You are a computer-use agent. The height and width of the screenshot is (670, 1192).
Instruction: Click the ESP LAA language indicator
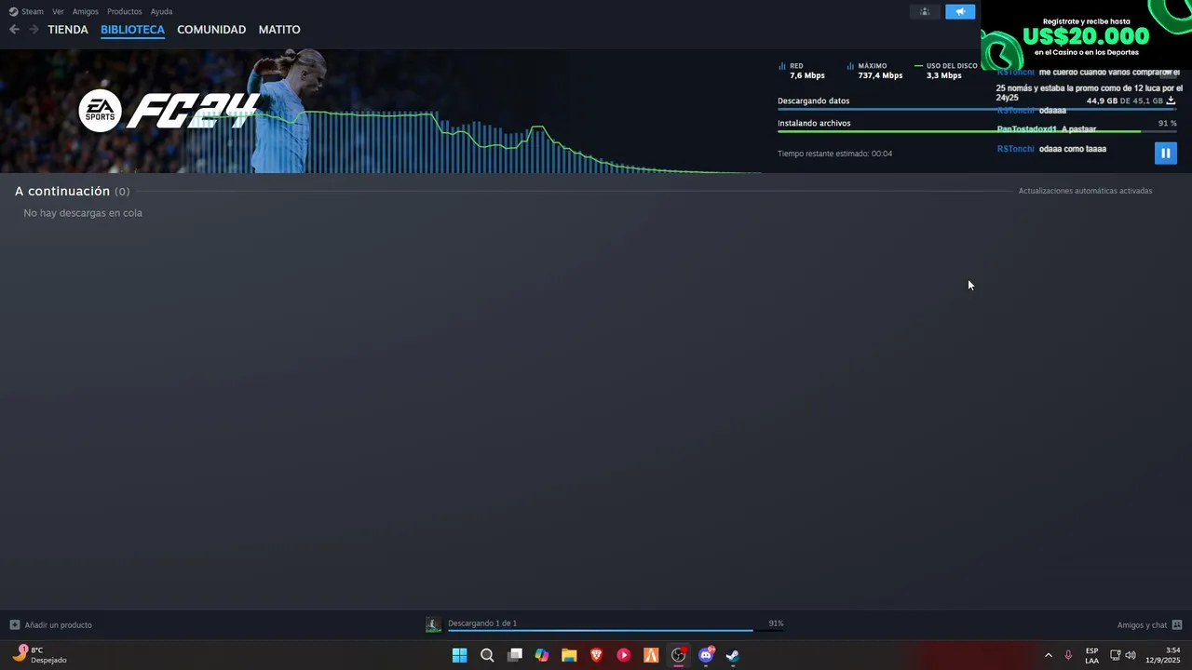1091,655
